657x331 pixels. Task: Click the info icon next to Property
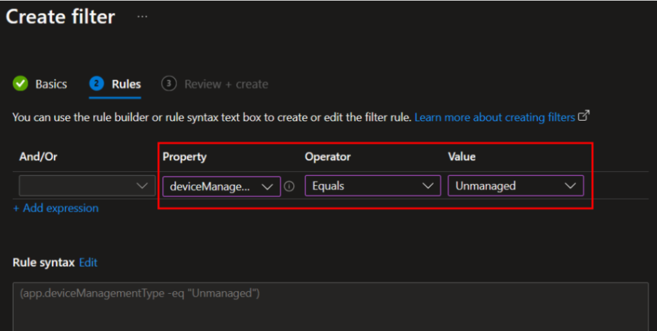click(x=289, y=186)
